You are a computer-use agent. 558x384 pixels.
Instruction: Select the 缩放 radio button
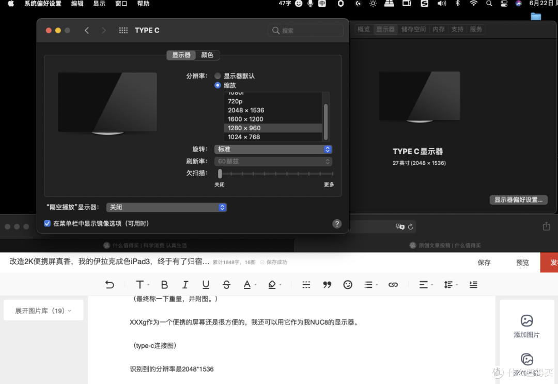(x=218, y=85)
